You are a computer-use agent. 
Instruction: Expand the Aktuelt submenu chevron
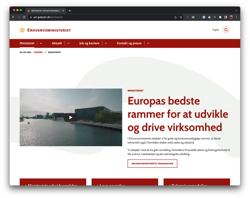69,43
